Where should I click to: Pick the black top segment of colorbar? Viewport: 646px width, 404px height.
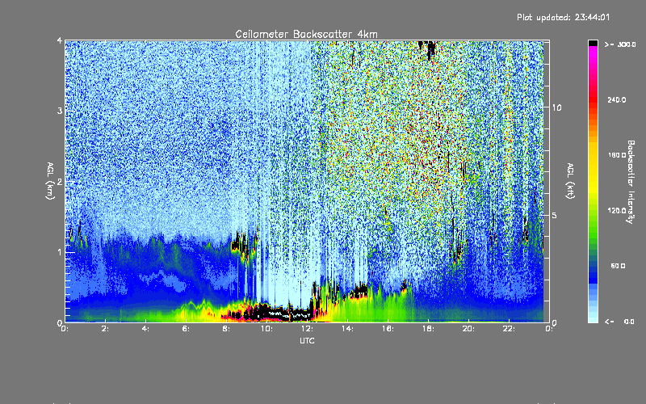tap(593, 43)
